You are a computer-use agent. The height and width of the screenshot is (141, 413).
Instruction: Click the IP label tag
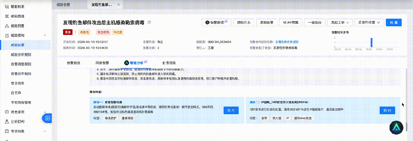pyautogui.click(x=288, y=118)
